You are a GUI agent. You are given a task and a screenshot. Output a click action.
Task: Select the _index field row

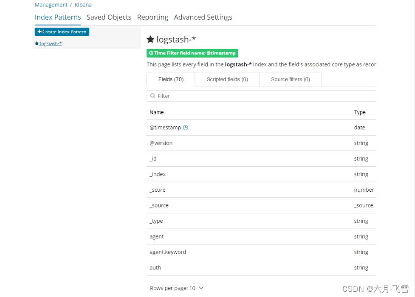262,174
